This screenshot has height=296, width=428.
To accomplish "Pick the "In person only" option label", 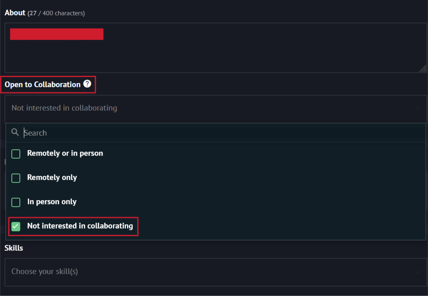I will coord(52,202).
